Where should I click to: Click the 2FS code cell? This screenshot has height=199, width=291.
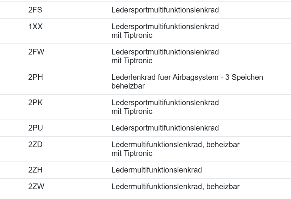click(x=35, y=10)
